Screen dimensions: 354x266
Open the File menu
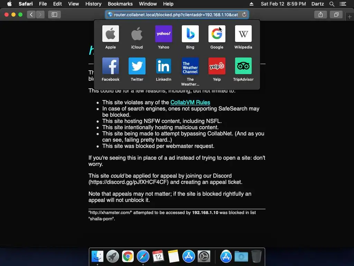coord(43,4)
